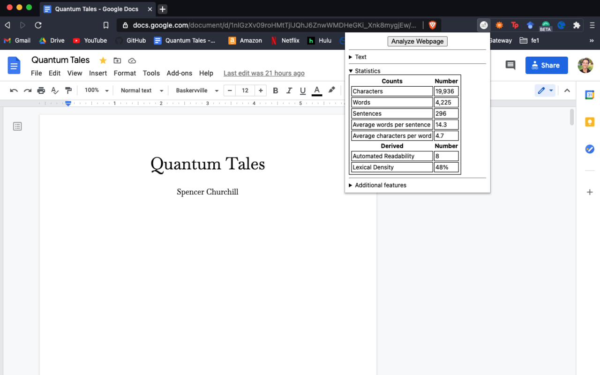Open the document outline icon

[x=17, y=126]
